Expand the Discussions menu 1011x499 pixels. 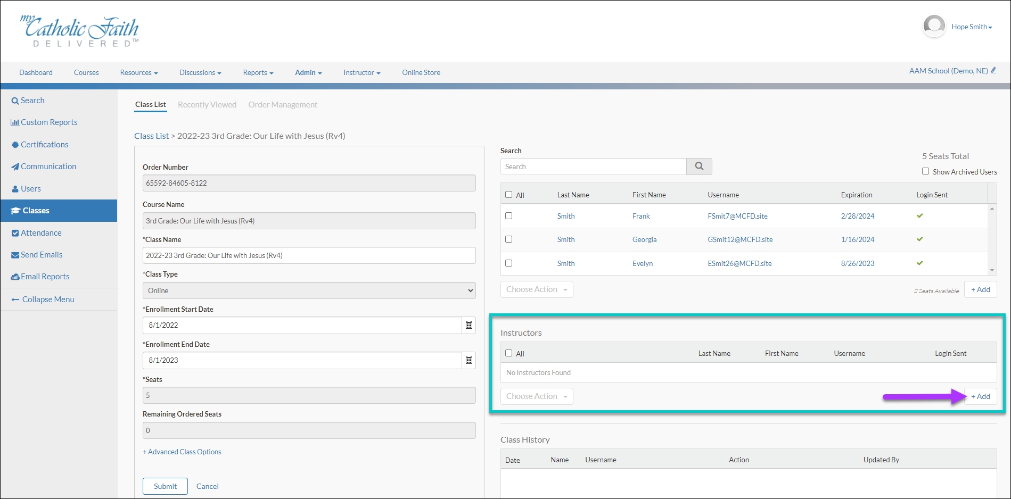pos(200,72)
